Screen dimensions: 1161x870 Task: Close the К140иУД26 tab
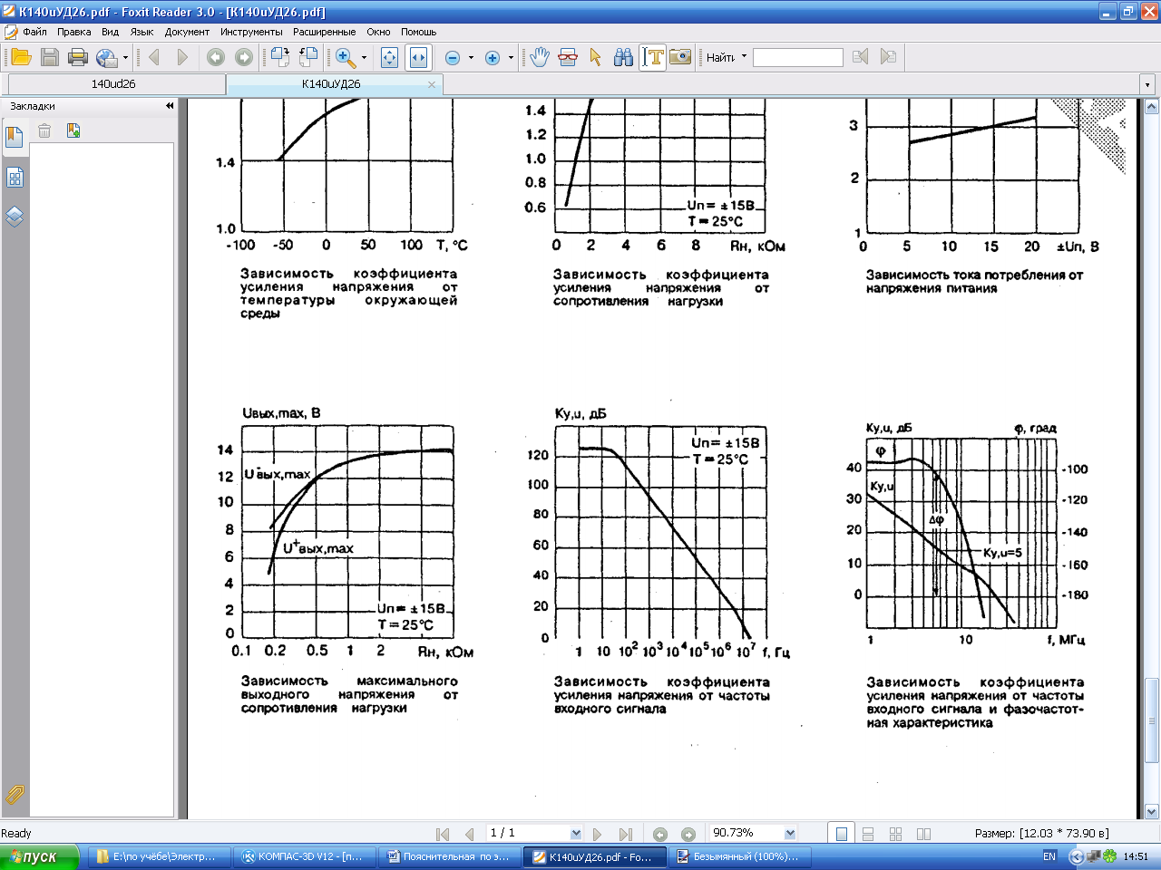[432, 84]
